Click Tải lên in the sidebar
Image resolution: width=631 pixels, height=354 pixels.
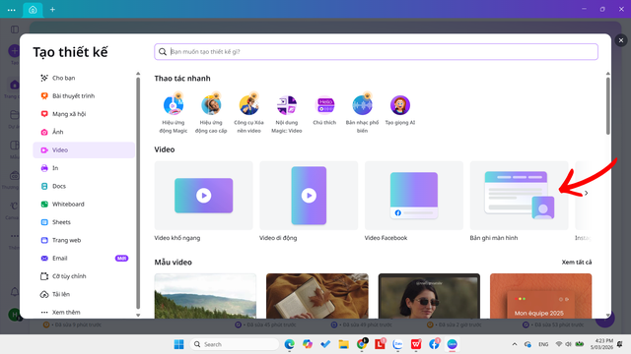(x=84, y=295)
